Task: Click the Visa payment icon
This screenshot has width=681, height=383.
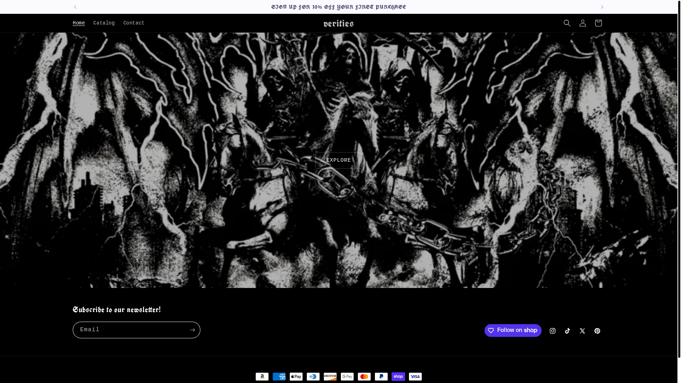Action: click(x=415, y=377)
